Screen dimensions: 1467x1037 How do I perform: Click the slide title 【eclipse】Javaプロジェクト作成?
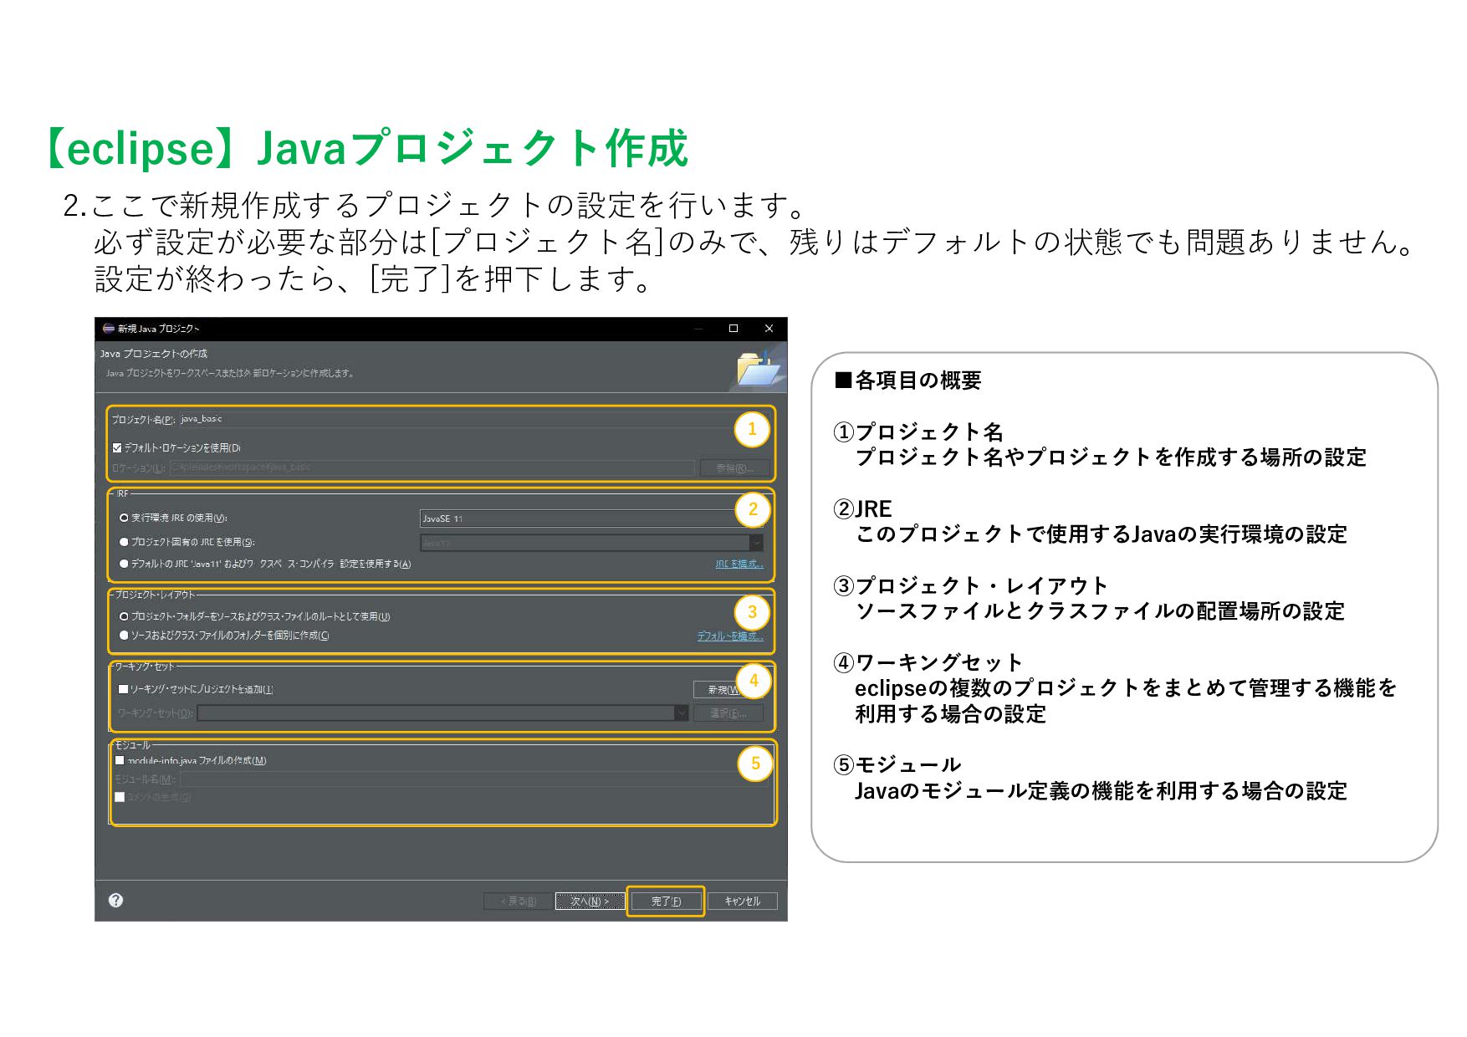[x=365, y=148]
